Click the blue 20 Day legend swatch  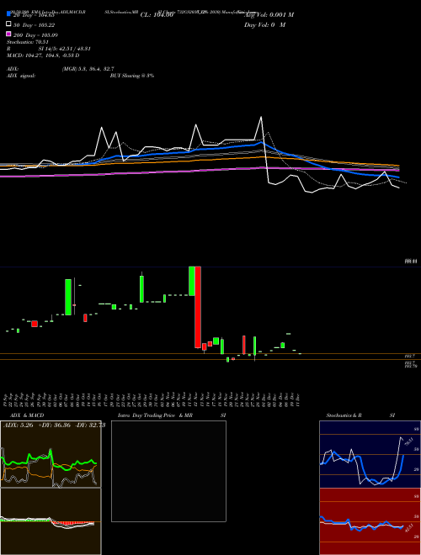(8, 13)
